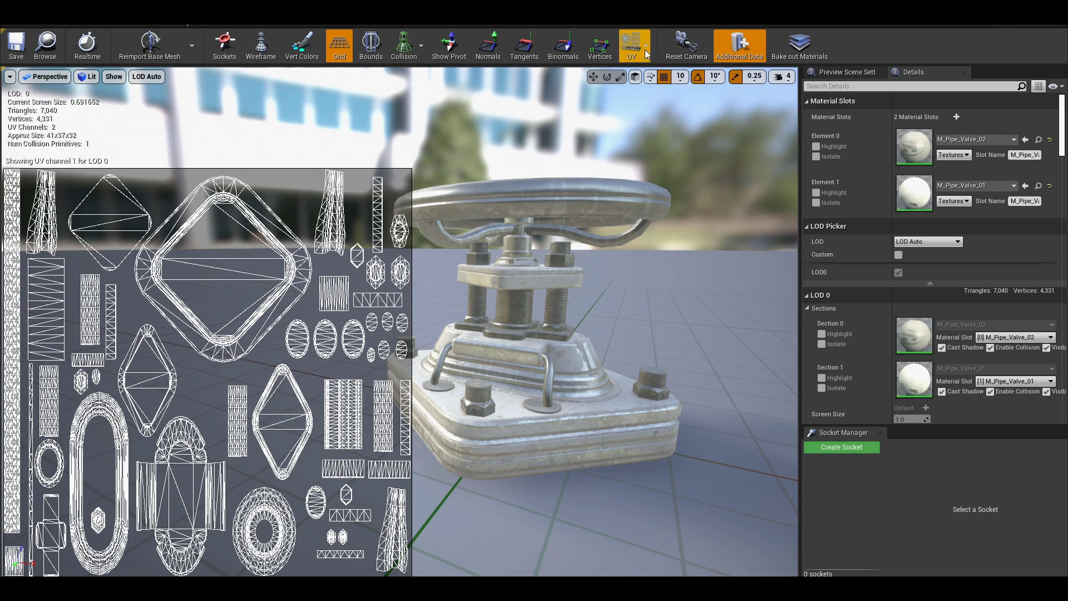
Task: Toggle surface snapping icon in viewport
Action: (x=650, y=77)
